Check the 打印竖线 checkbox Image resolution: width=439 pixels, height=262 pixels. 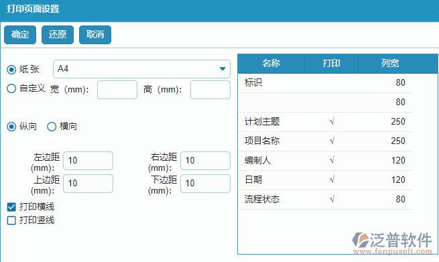point(11,220)
